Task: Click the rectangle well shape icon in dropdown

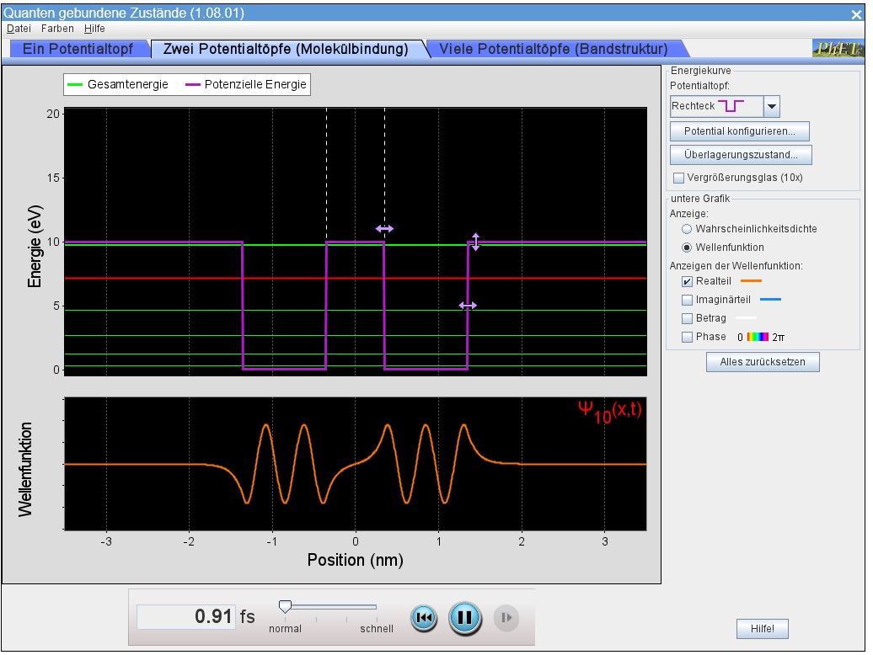Action: [x=731, y=105]
